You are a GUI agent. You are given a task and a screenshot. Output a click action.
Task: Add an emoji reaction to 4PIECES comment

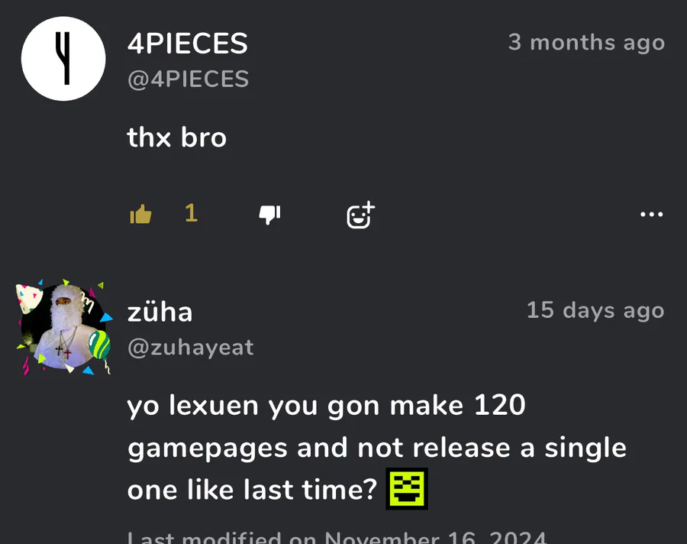(x=360, y=215)
